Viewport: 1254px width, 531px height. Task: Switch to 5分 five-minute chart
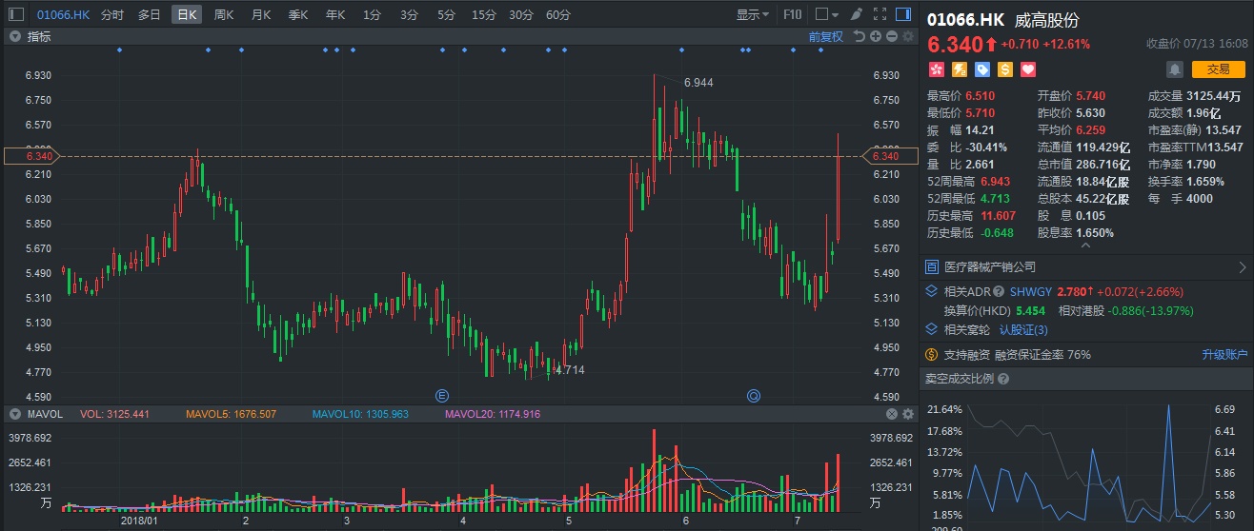pos(446,14)
